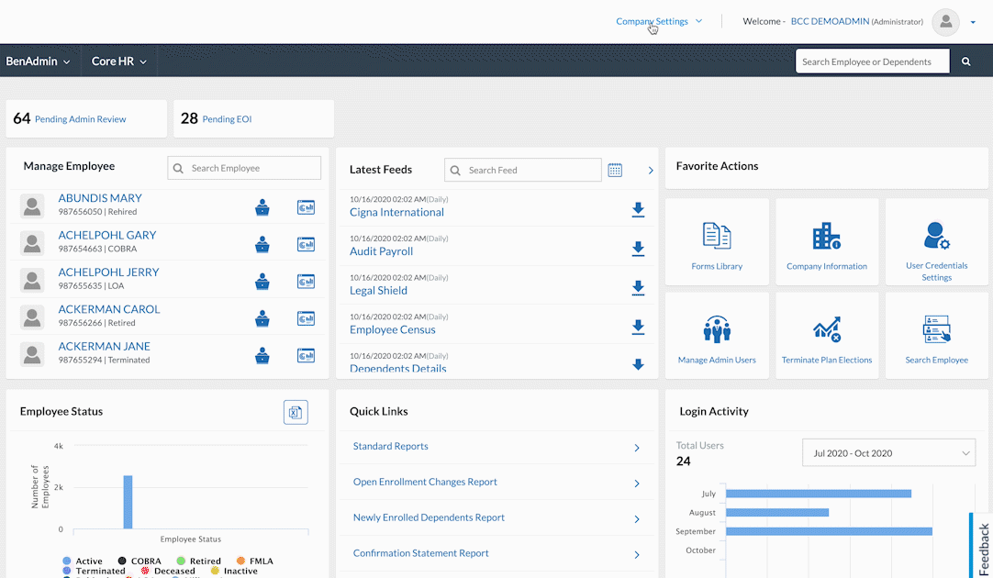The height and width of the screenshot is (578, 993).
Task: Open the Jul 2020 - Oct 2020 date range dropdown
Action: (888, 452)
